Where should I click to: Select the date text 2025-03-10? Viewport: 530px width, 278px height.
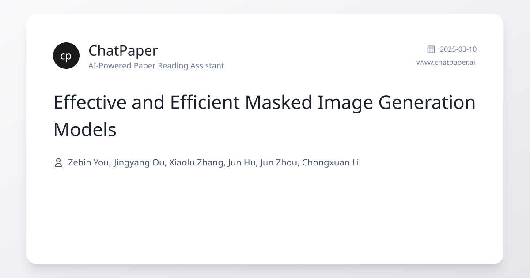pyautogui.click(x=458, y=49)
